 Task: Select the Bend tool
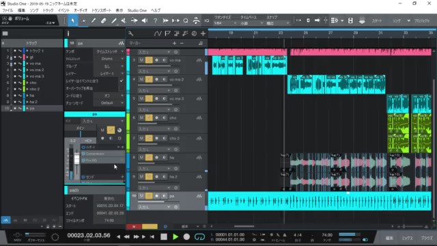(x=134, y=20)
